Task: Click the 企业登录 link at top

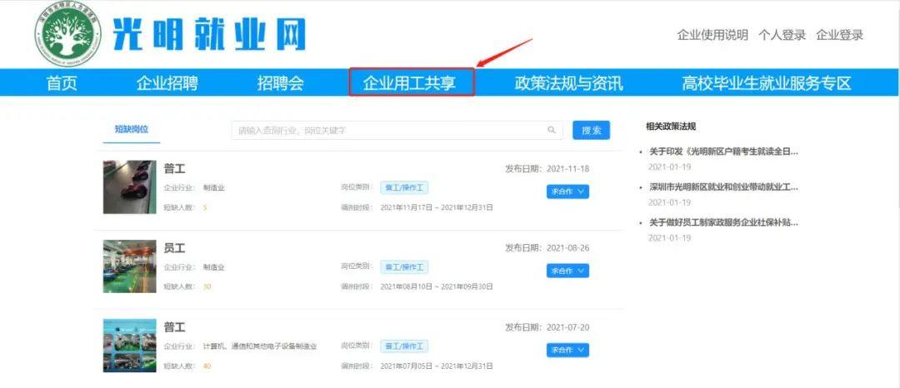Action: point(839,35)
